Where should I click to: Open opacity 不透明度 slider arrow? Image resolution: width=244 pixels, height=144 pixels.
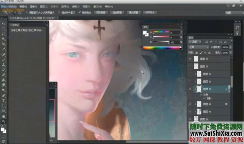[x=230, y=47]
